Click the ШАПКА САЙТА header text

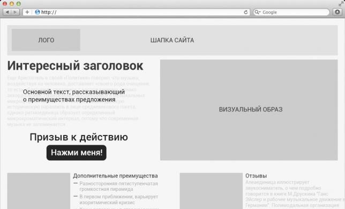pyautogui.click(x=172, y=40)
